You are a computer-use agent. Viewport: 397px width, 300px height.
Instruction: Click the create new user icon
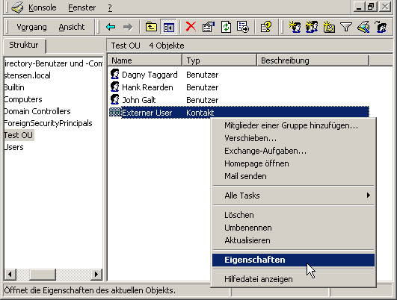[x=295, y=27]
